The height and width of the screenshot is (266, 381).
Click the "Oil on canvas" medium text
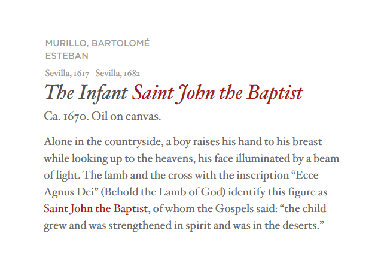(x=126, y=117)
